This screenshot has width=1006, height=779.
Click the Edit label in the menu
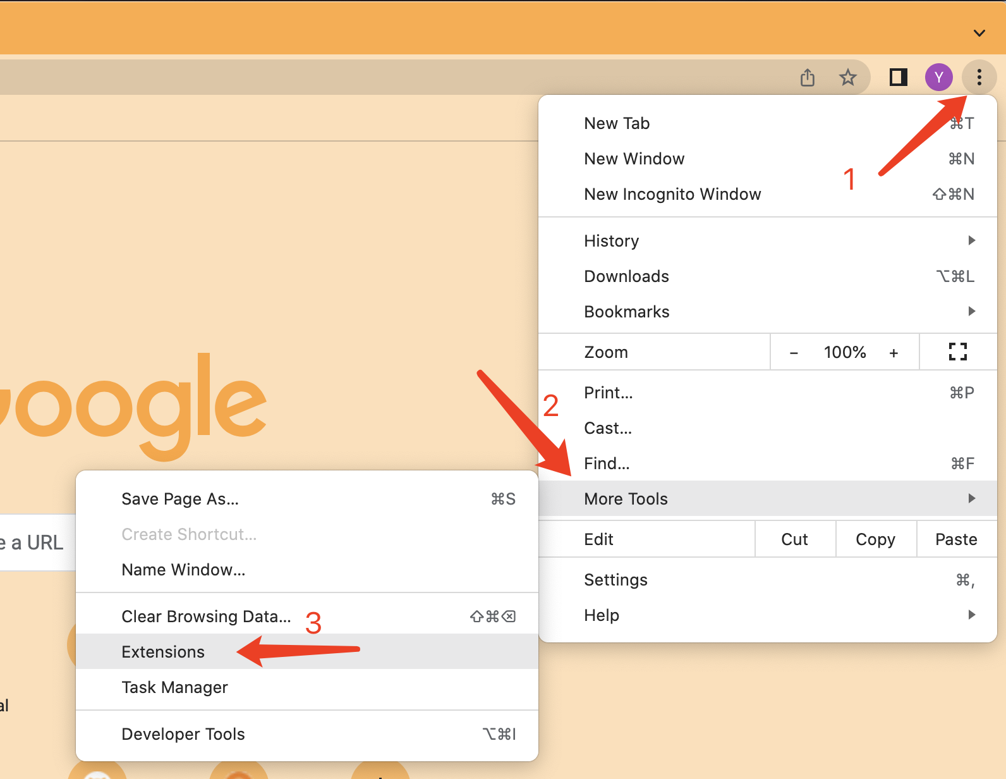point(598,539)
